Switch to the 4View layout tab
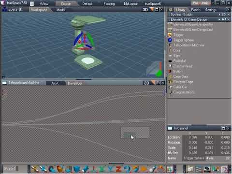 tap(44, 4)
